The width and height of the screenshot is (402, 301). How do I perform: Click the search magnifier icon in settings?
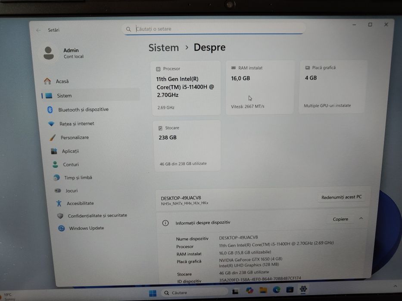pos(128,29)
